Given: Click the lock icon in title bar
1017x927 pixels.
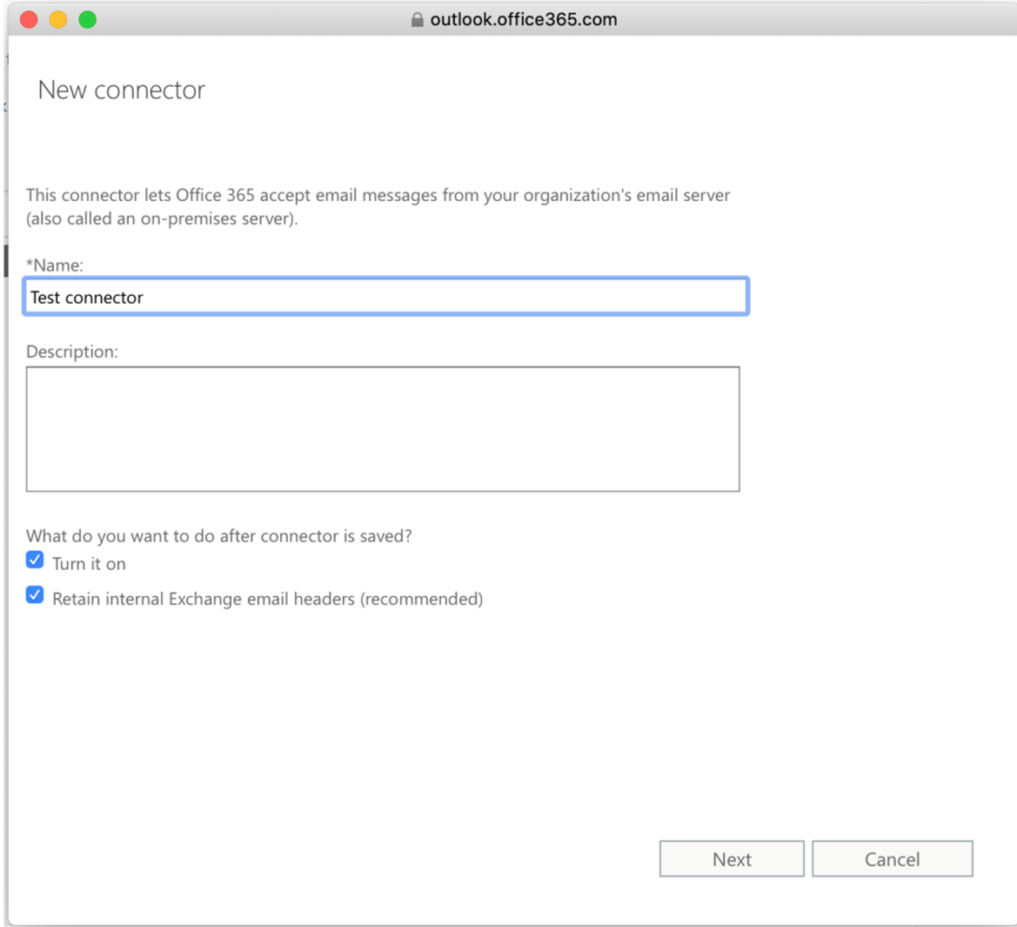Looking at the screenshot, I should 417,19.
